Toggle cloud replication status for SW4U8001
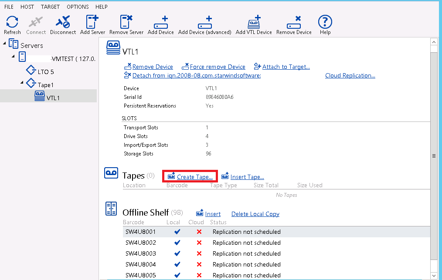442x280 pixels. tap(199, 232)
